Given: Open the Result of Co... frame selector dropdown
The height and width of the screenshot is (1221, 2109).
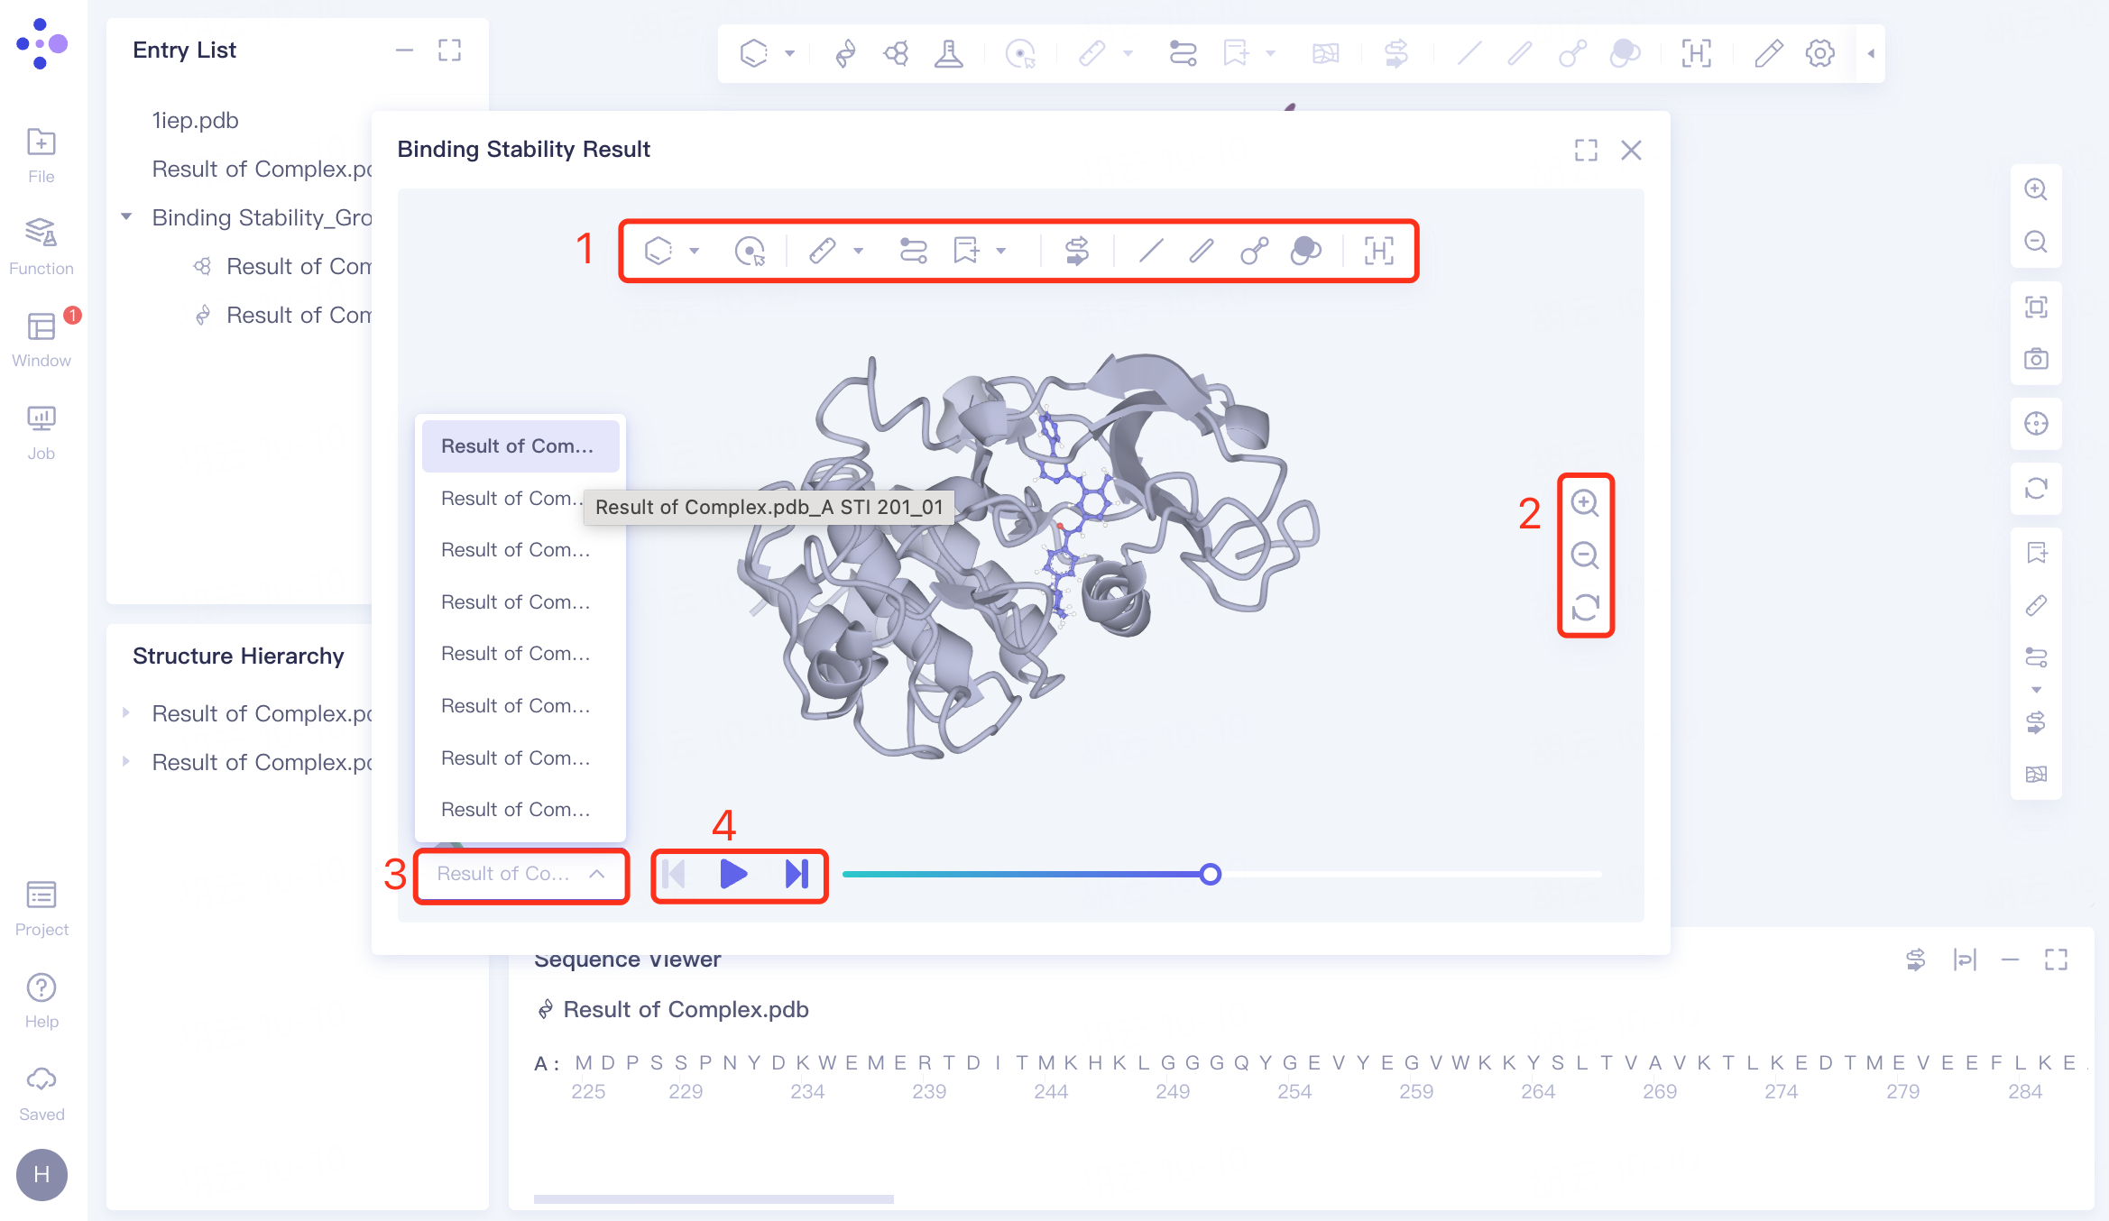Looking at the screenshot, I should [521, 874].
